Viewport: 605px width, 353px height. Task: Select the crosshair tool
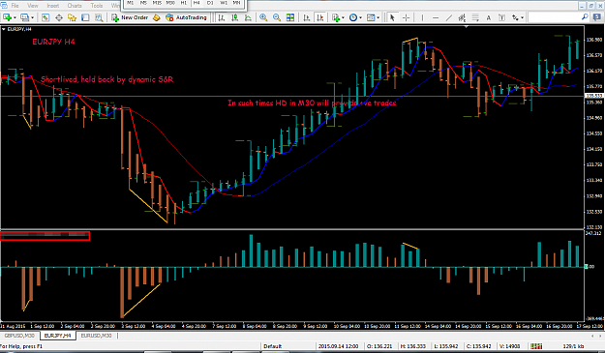click(x=406, y=17)
